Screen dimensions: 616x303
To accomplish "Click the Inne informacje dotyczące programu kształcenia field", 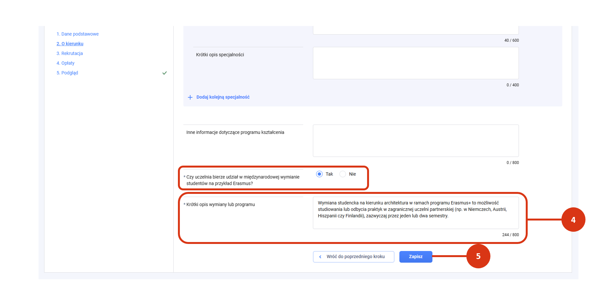I will coord(416,141).
